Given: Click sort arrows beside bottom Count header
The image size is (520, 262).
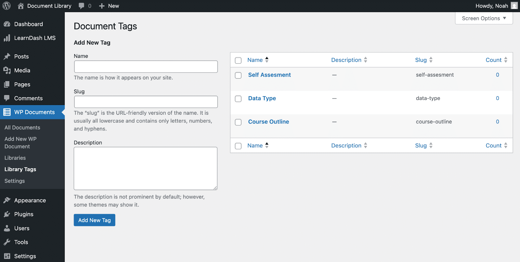Looking at the screenshot, I should coord(506,145).
